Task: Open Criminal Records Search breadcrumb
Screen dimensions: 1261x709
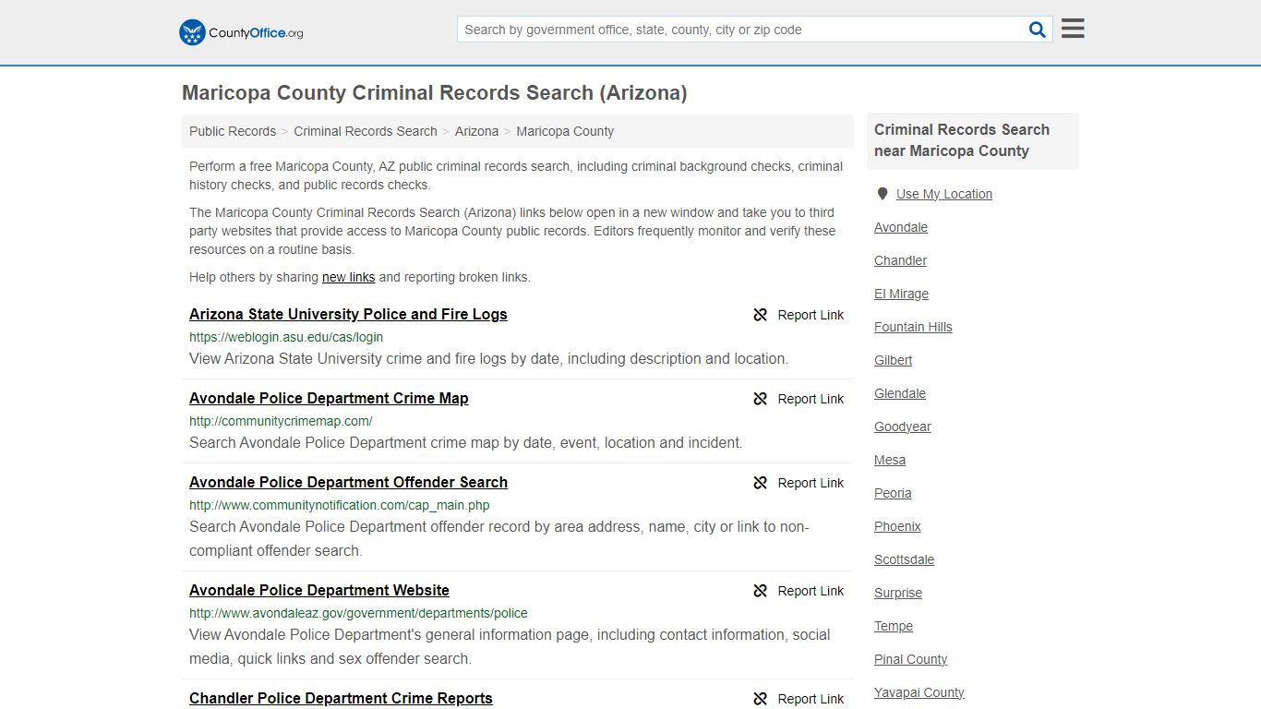Action: tap(366, 131)
